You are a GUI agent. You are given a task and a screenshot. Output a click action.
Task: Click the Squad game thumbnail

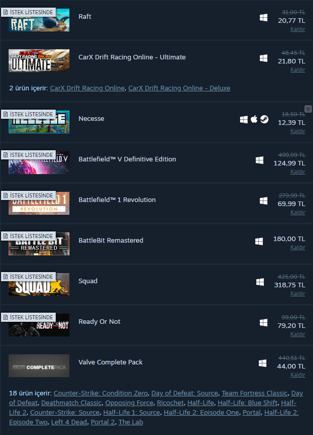(x=39, y=284)
